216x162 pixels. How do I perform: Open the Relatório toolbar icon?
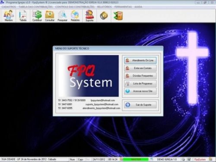point(75,16)
